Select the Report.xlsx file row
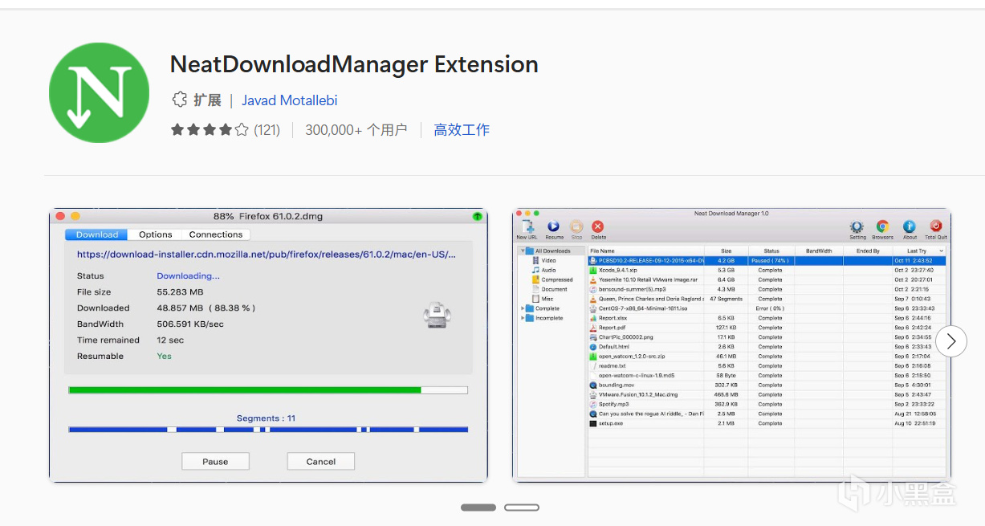This screenshot has height=526, width=985. pyautogui.click(x=768, y=318)
